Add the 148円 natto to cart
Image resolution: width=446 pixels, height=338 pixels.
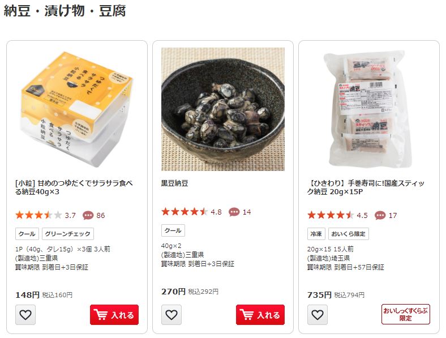point(114,315)
